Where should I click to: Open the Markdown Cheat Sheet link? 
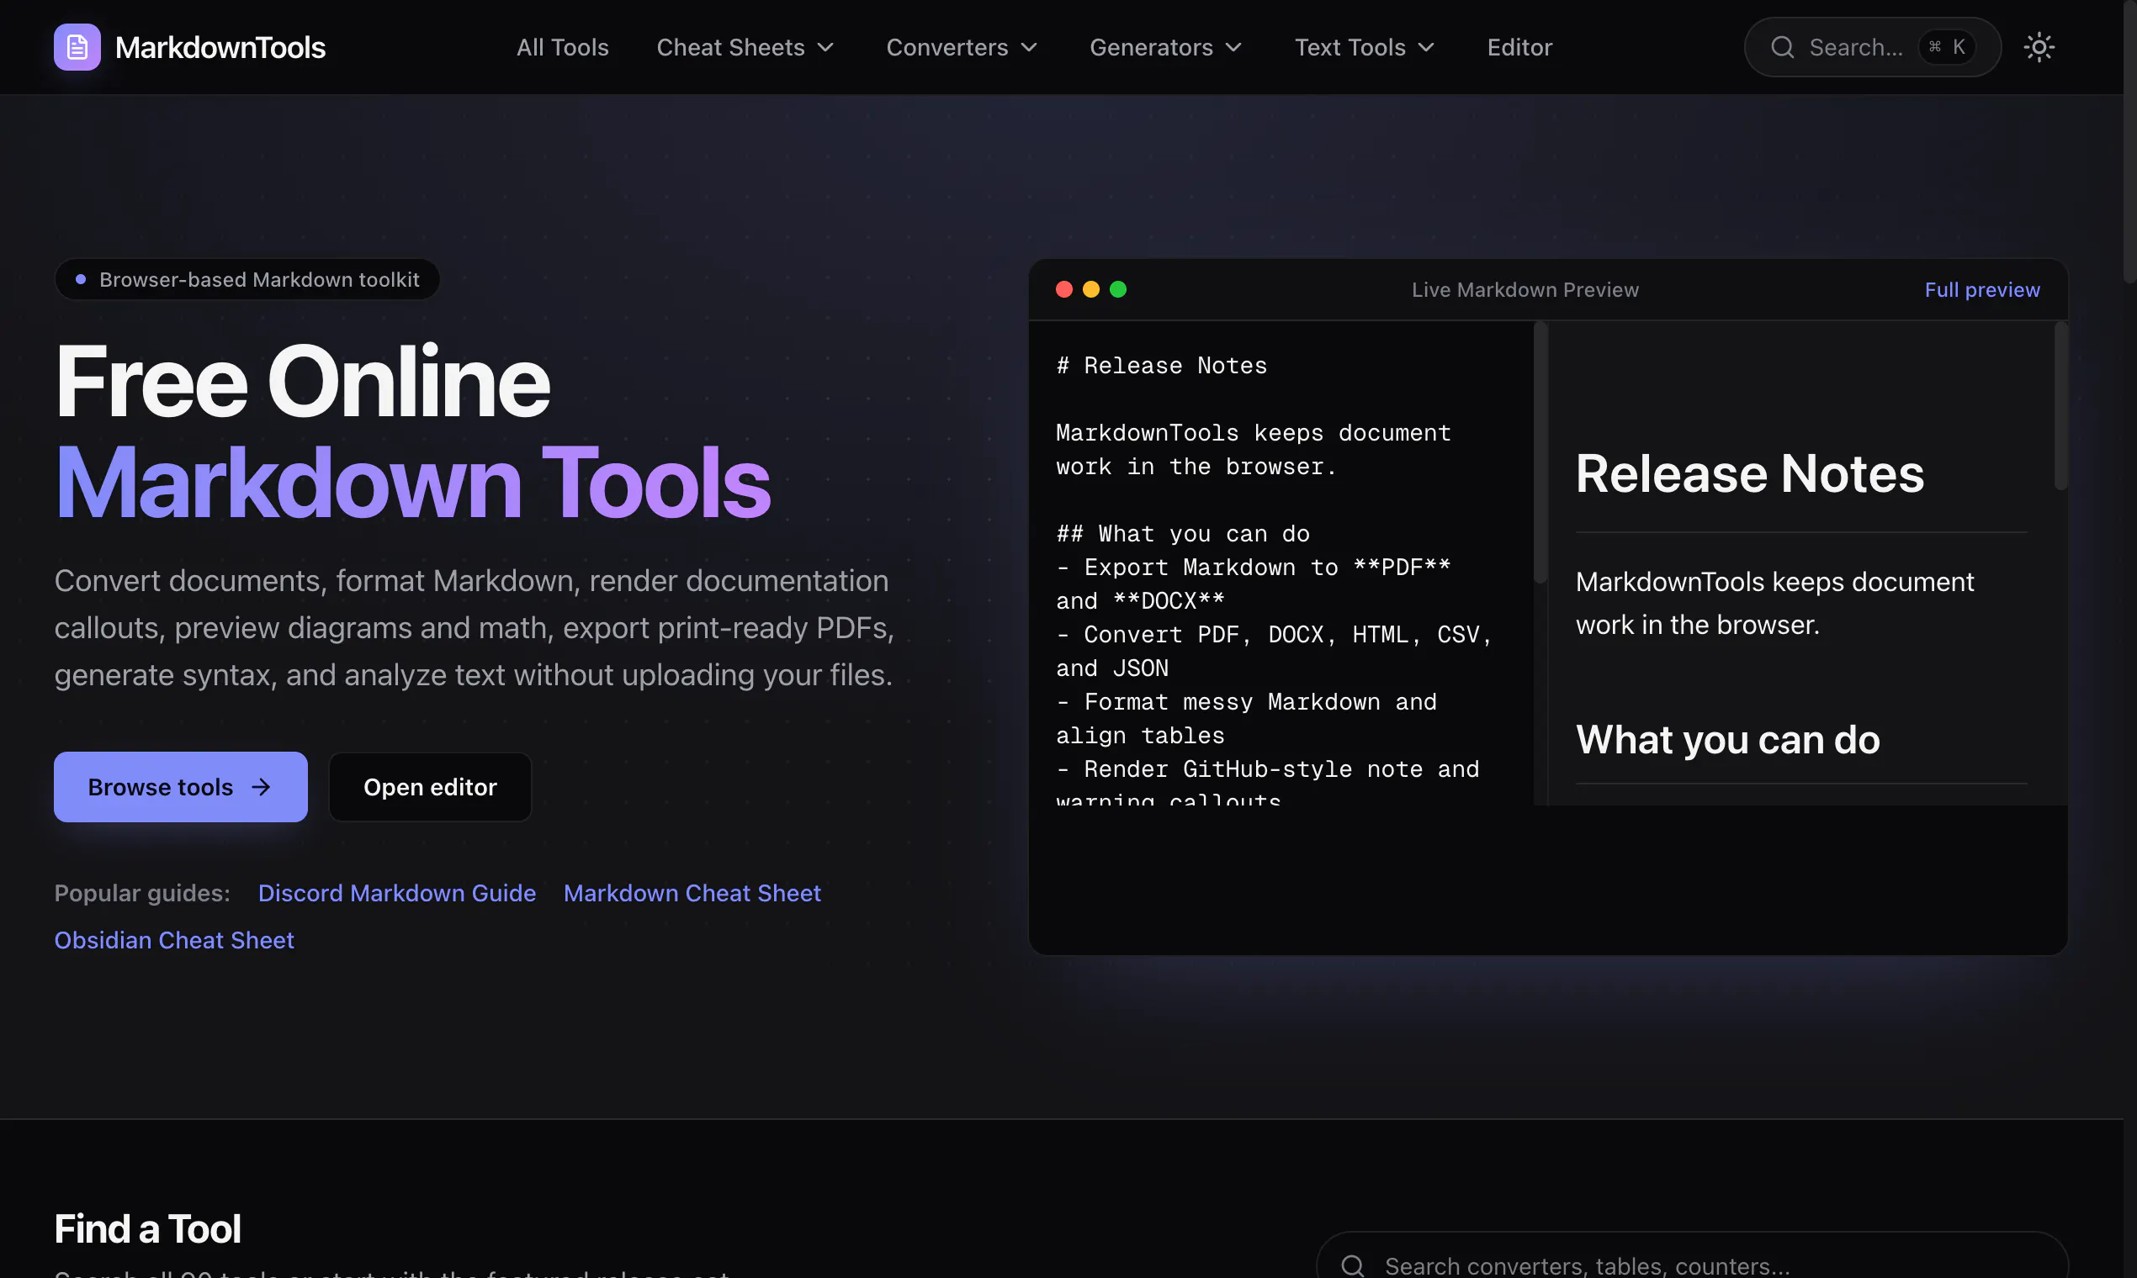(x=692, y=893)
